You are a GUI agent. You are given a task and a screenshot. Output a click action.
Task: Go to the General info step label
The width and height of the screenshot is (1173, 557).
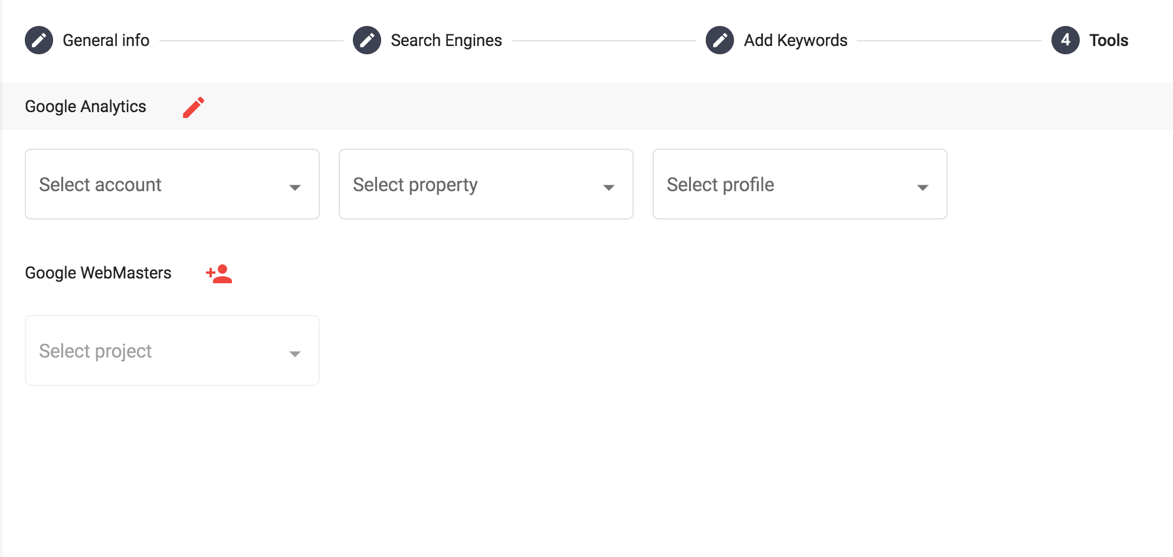pos(106,40)
